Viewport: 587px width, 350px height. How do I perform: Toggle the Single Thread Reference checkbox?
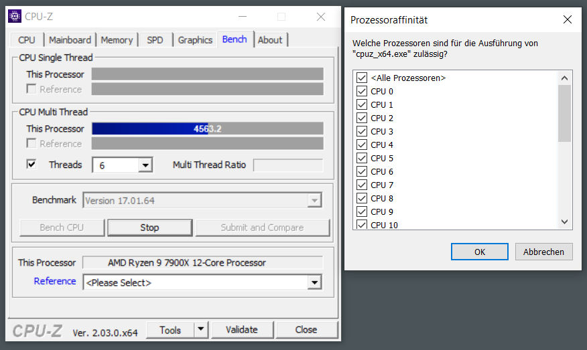[31, 89]
